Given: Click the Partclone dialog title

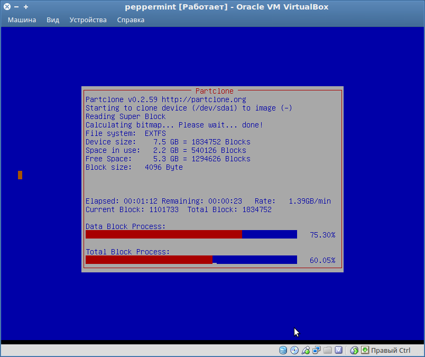Looking at the screenshot, I should coord(215,91).
